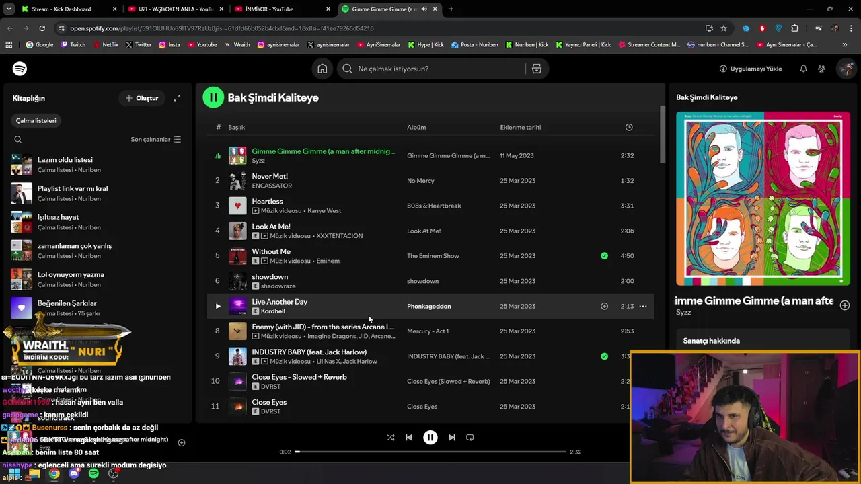Open Chrome three-dot menu
Viewport: 861px width, 484px height.
851,28
